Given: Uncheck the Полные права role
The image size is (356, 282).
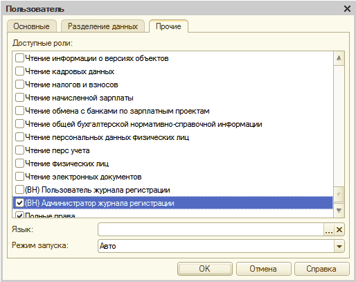Looking at the screenshot, I should click(x=19, y=215).
